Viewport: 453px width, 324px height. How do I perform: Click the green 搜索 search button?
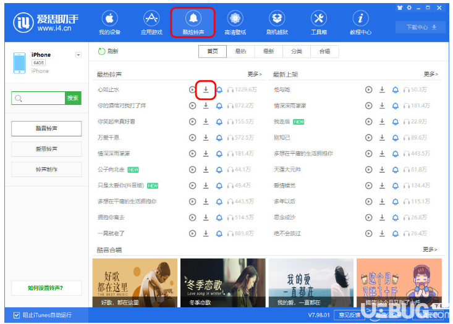[x=73, y=98]
